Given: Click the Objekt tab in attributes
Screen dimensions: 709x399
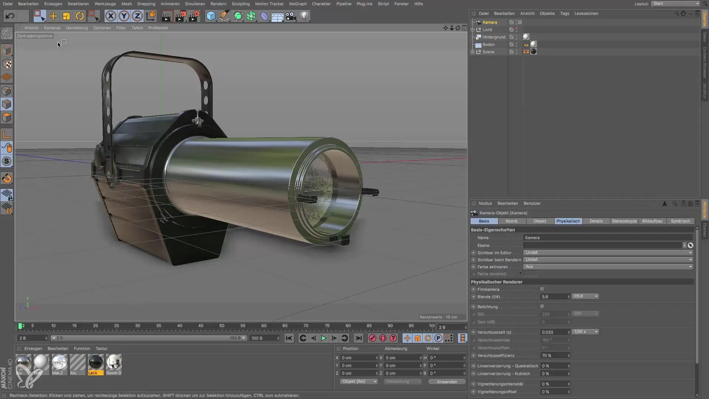Looking at the screenshot, I should [x=540, y=221].
